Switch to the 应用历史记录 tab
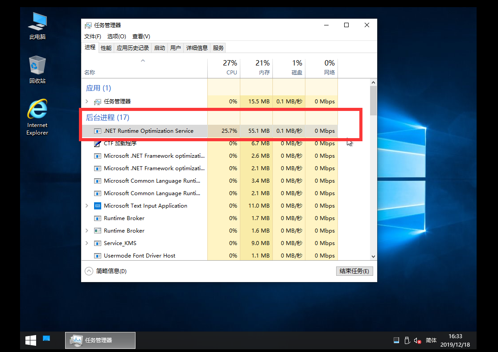This screenshot has width=498, height=352. click(x=133, y=48)
